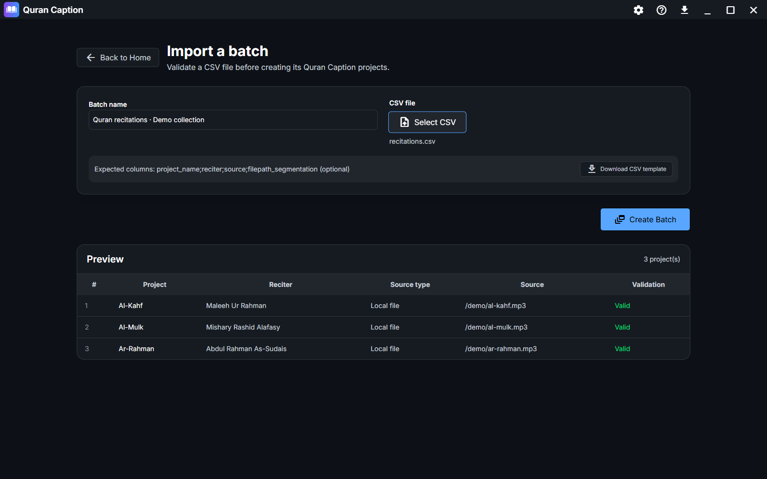Click Local file in Al-Kahf row
This screenshot has height=479, width=767.
coord(385,306)
